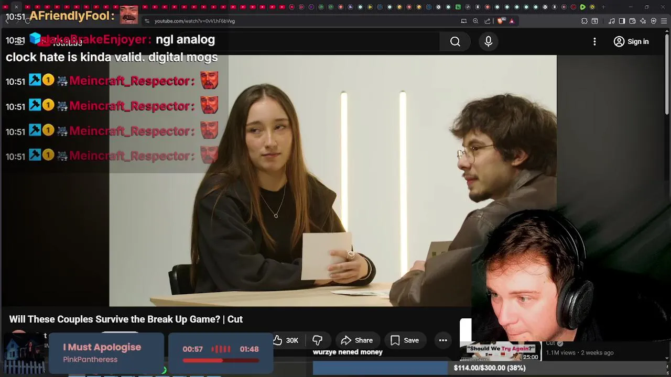Open the Brave Wallet icon
Screen dimensions: 671x377
click(632, 21)
